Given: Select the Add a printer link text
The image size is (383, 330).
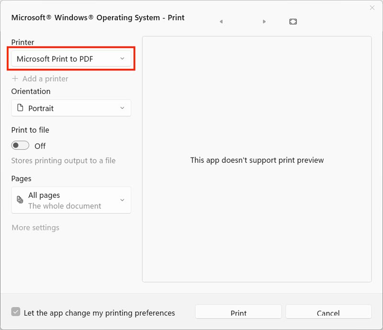Looking at the screenshot, I should pyautogui.click(x=45, y=79).
